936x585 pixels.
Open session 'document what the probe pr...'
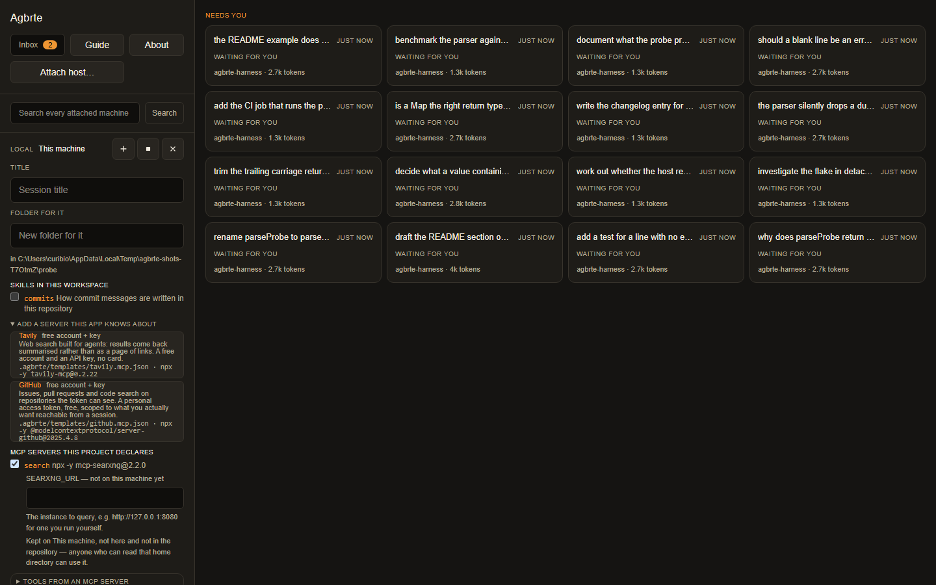pos(656,56)
